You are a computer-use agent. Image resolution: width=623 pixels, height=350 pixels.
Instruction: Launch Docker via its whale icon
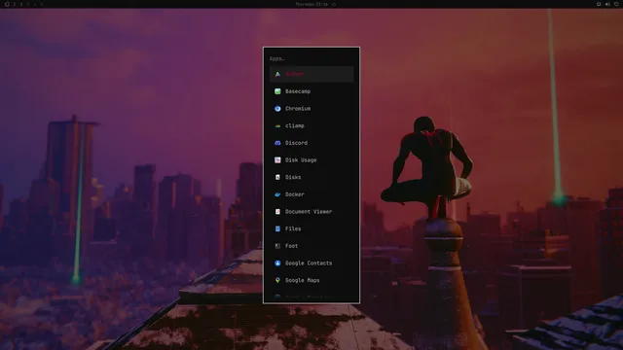tap(277, 194)
